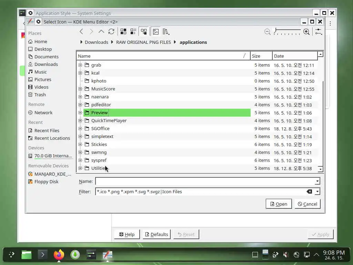Open the sorting options menu
The height and width of the screenshot is (265, 353).
[166, 31]
